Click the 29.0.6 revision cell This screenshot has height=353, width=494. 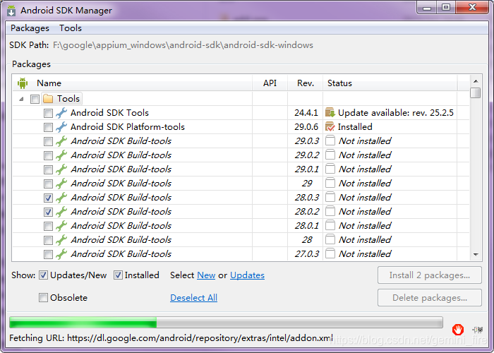(306, 127)
